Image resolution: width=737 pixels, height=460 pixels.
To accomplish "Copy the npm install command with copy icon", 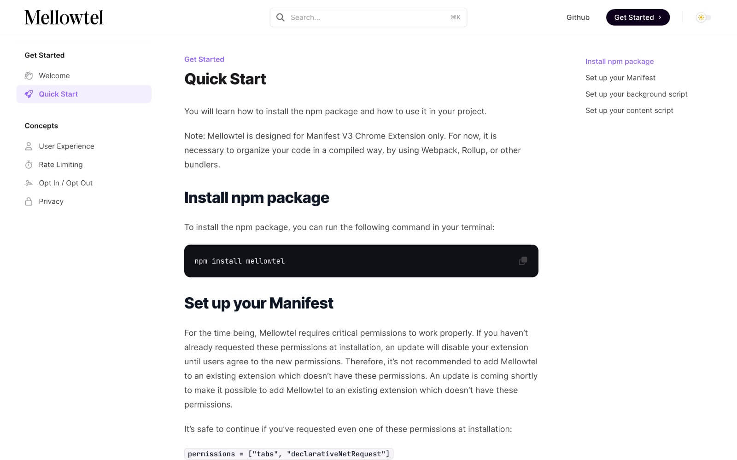I will pyautogui.click(x=523, y=260).
